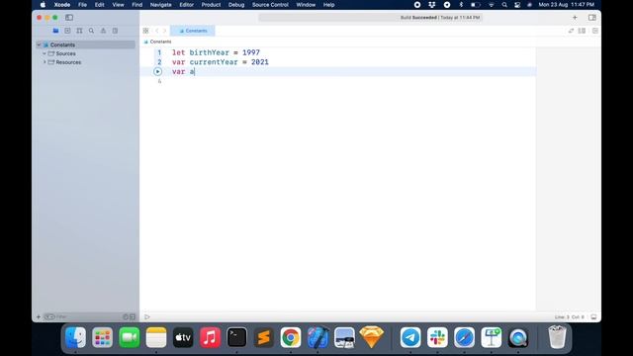Screen dimensions: 633x356
Task: Open Spotlight search in menu bar
Action: [504, 5]
